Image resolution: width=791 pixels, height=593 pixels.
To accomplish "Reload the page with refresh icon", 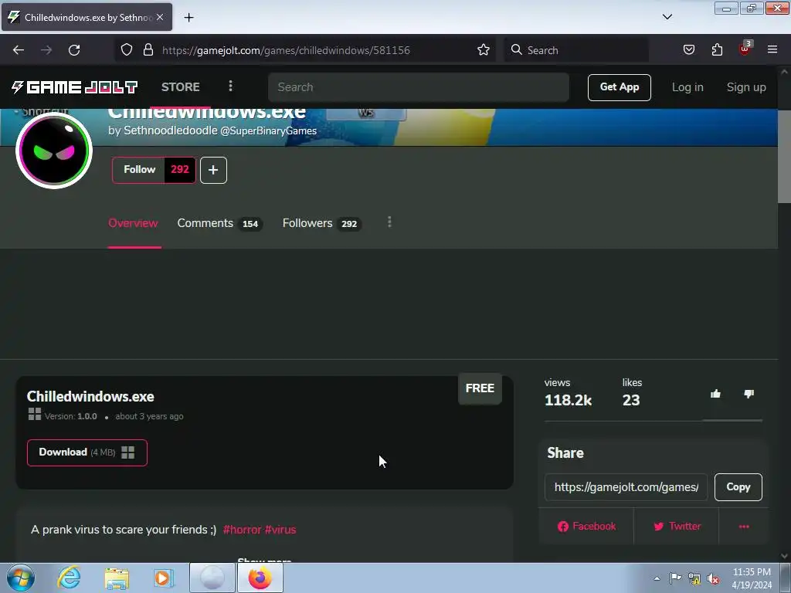I will pyautogui.click(x=74, y=50).
